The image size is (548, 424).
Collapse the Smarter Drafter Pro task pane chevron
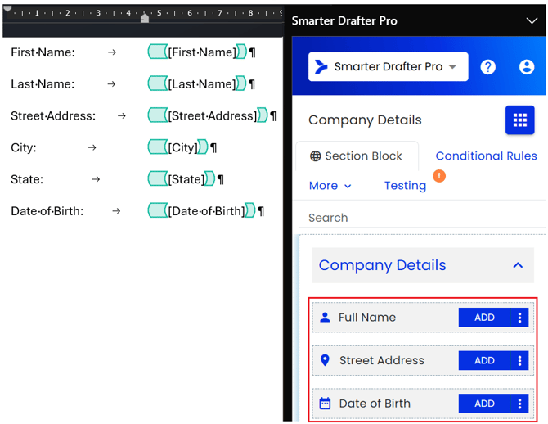532,20
